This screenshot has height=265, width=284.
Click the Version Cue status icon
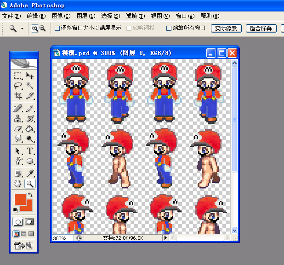coord(79,238)
